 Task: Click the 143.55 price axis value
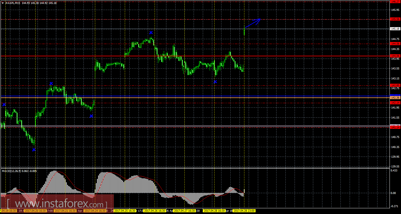coord(395,69)
